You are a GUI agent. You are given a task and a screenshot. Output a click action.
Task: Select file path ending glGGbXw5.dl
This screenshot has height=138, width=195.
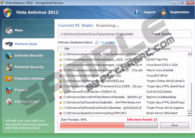(x=102, y=108)
